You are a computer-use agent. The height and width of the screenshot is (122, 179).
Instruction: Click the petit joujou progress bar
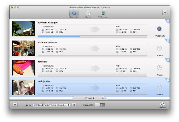point(92,95)
